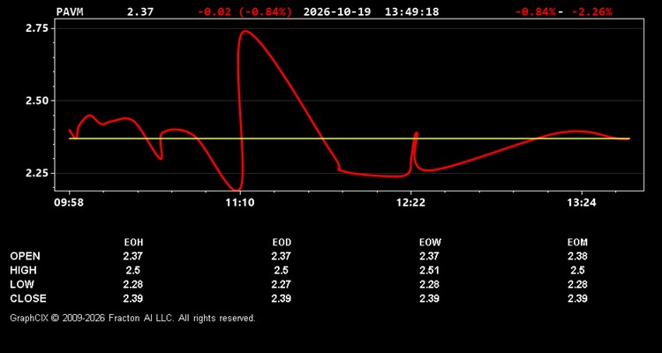Click the GraphCIX copyright notice
Image resolution: width=662 pixels, height=353 pixels.
click(132, 318)
